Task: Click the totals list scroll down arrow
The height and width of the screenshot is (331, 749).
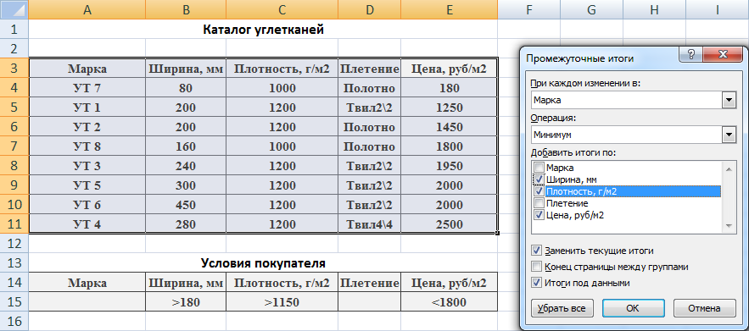Action: click(729, 225)
